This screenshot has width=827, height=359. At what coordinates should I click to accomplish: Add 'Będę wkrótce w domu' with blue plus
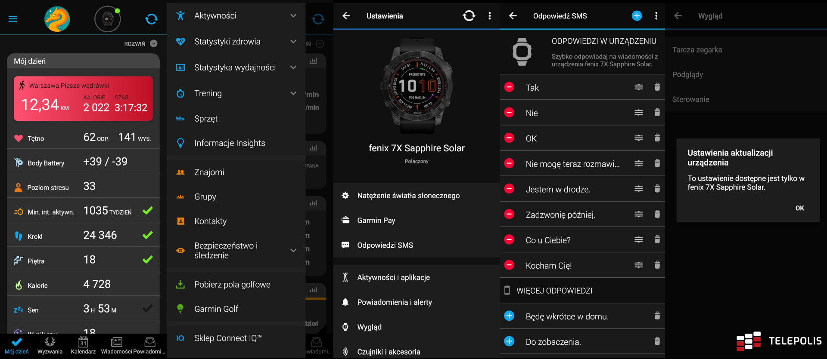pyautogui.click(x=509, y=316)
